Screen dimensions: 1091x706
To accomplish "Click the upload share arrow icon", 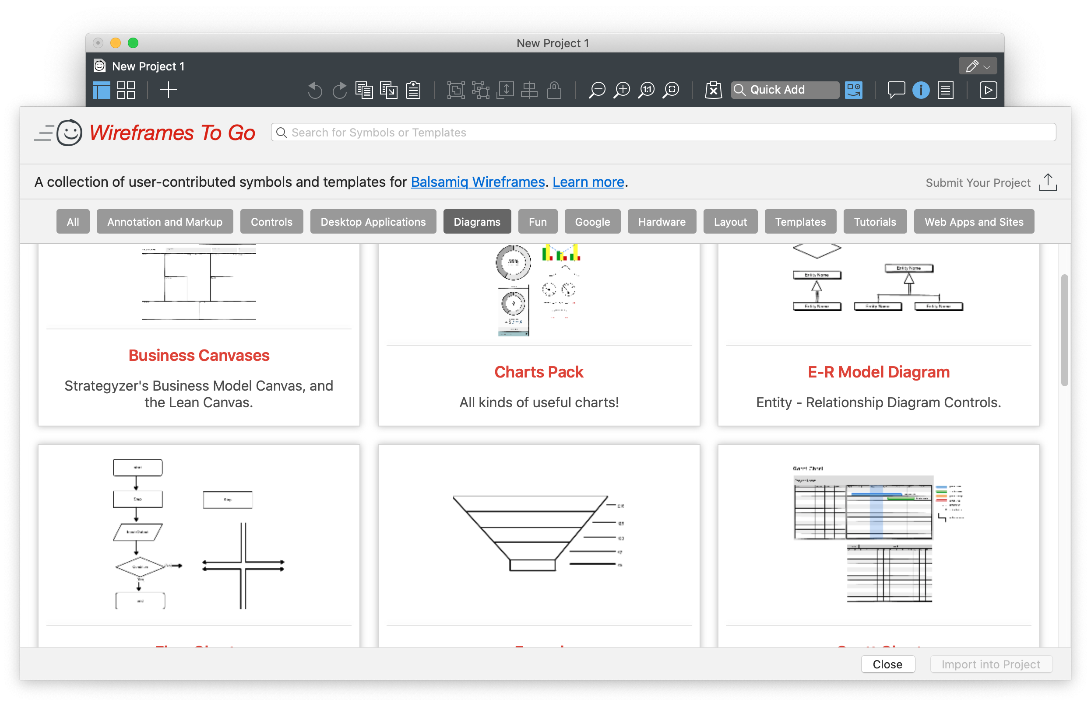I will click(1048, 182).
